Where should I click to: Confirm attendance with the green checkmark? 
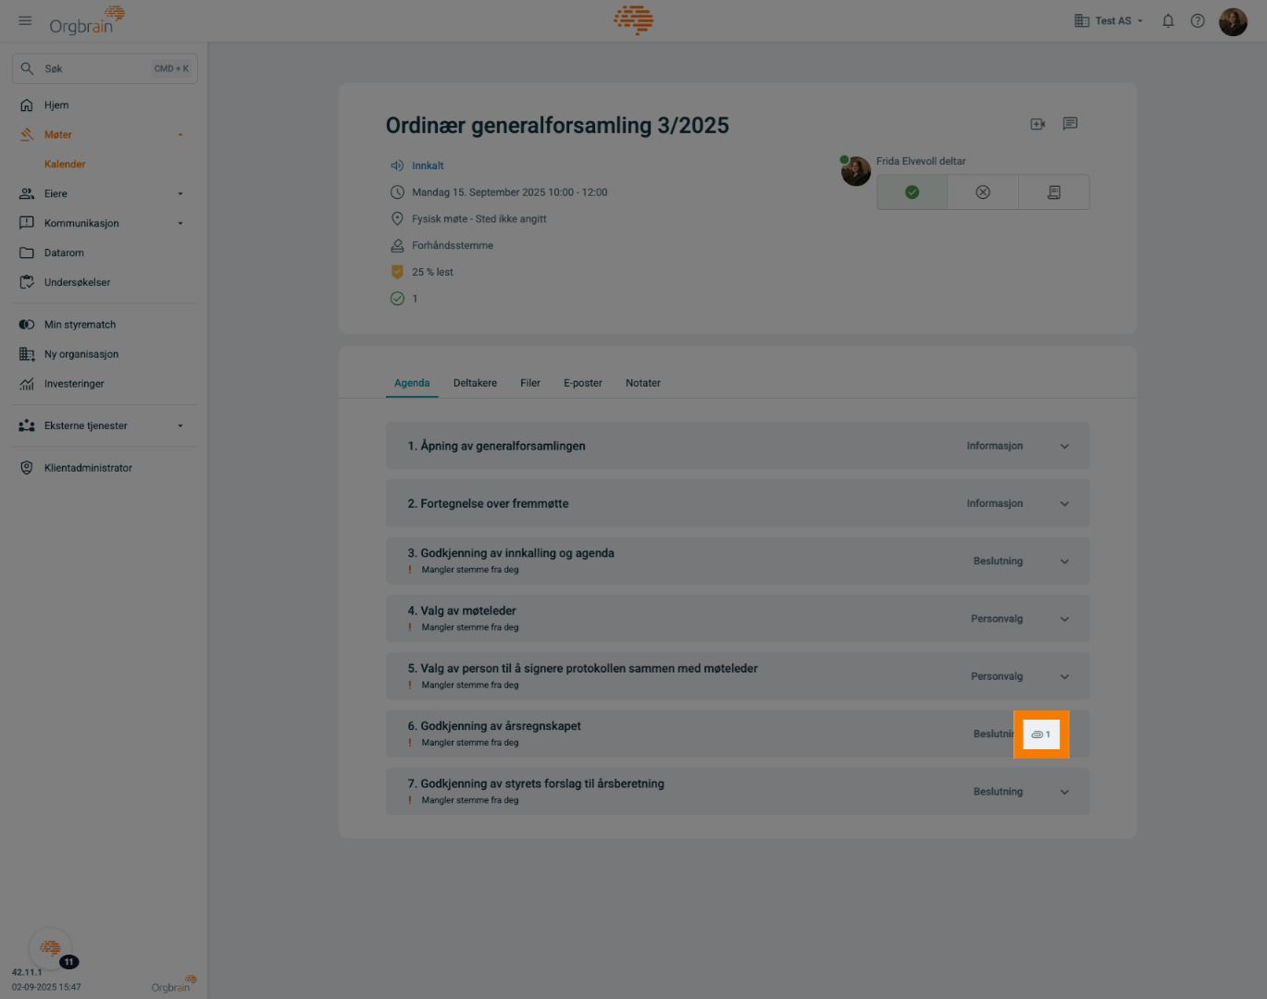tap(912, 192)
